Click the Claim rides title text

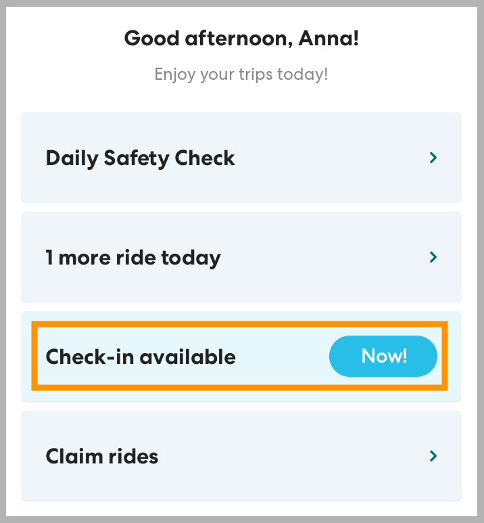point(102,456)
